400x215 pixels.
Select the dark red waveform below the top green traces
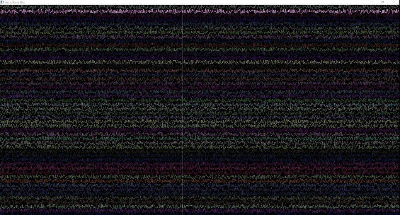coord(116,45)
